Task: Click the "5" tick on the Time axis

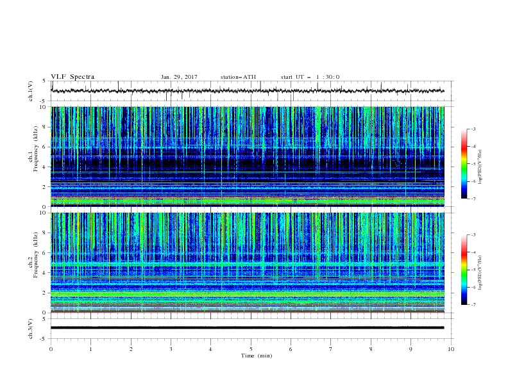Action: click(251, 349)
